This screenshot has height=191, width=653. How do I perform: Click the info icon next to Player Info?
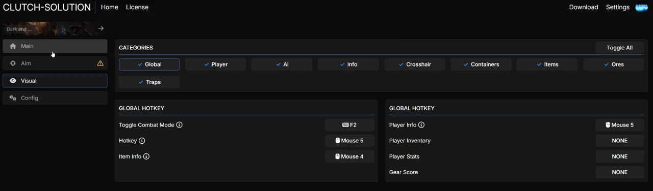[421, 125]
